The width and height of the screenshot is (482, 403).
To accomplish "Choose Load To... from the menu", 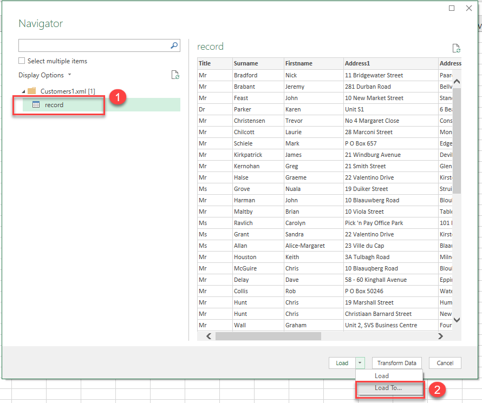I will (x=388, y=388).
